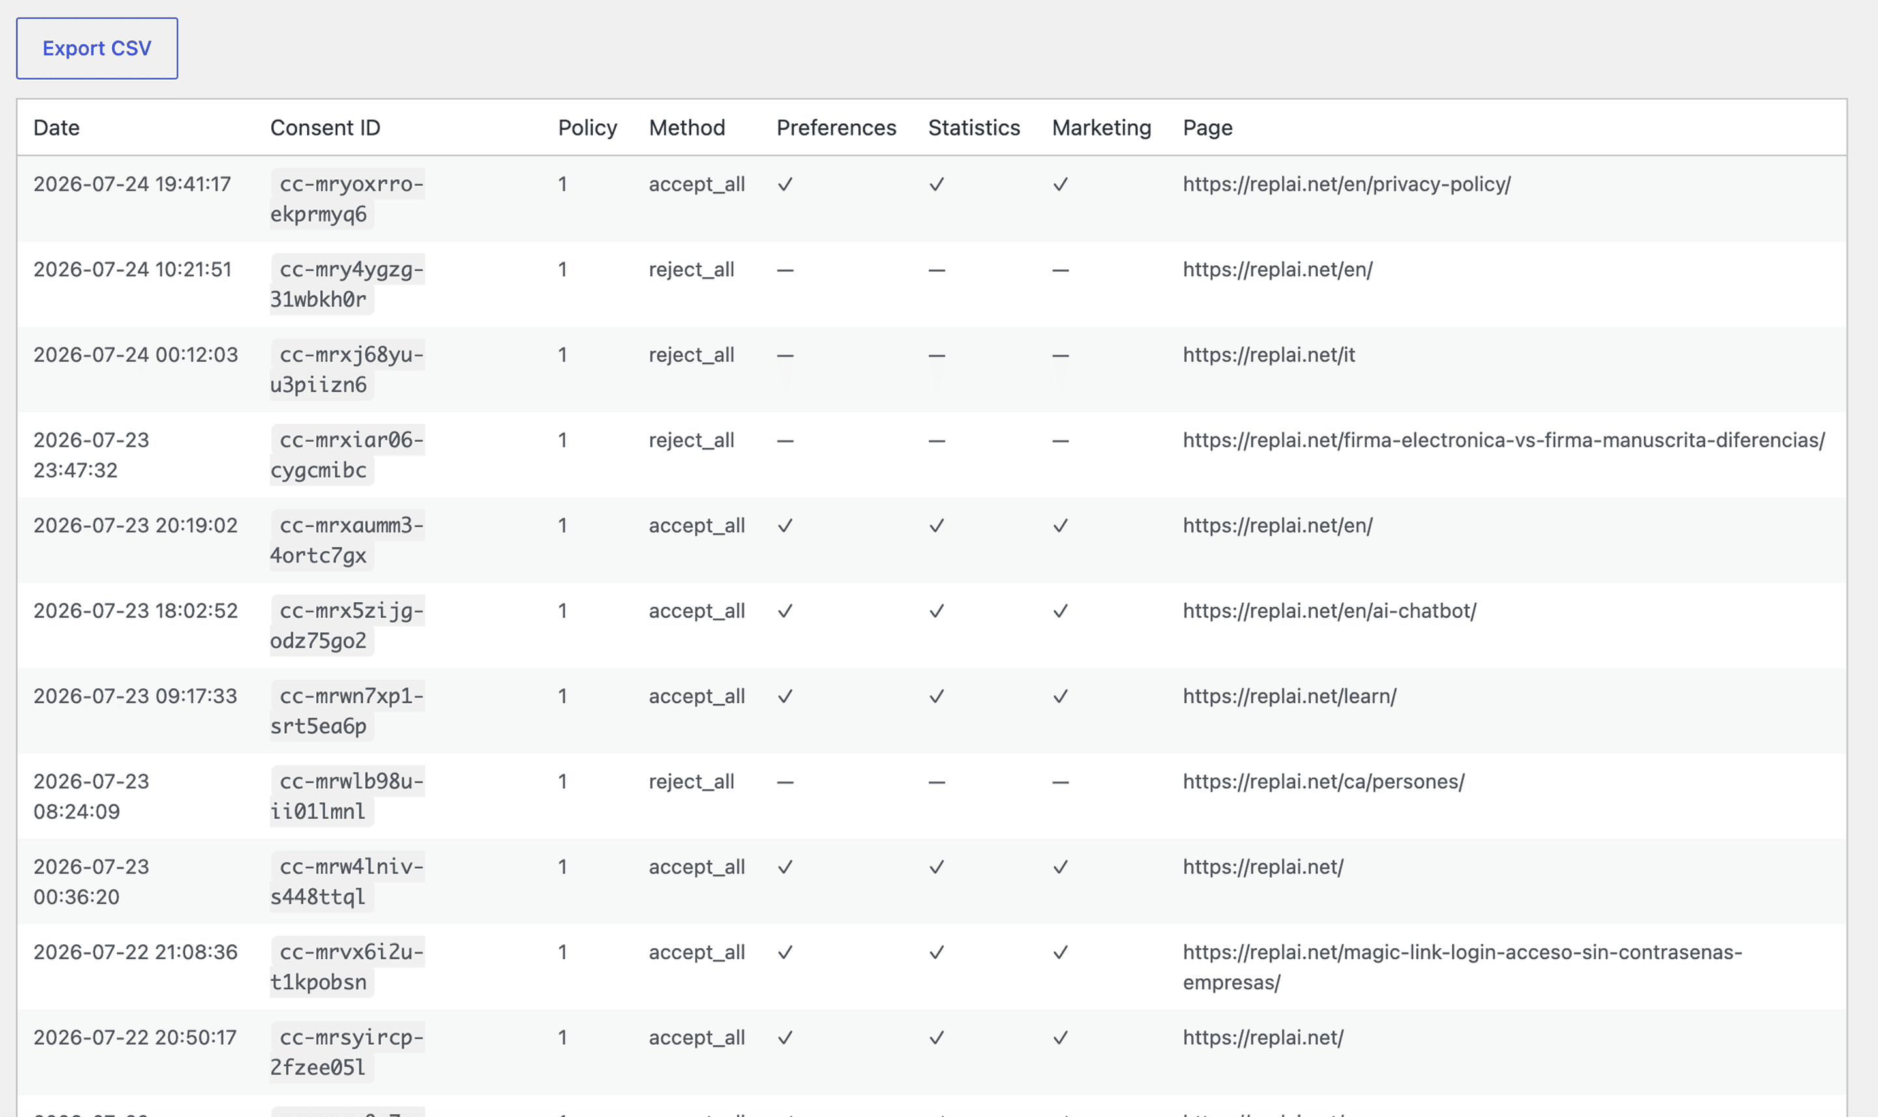Click Statistics checkmark in 18:02:52 row

(936, 611)
